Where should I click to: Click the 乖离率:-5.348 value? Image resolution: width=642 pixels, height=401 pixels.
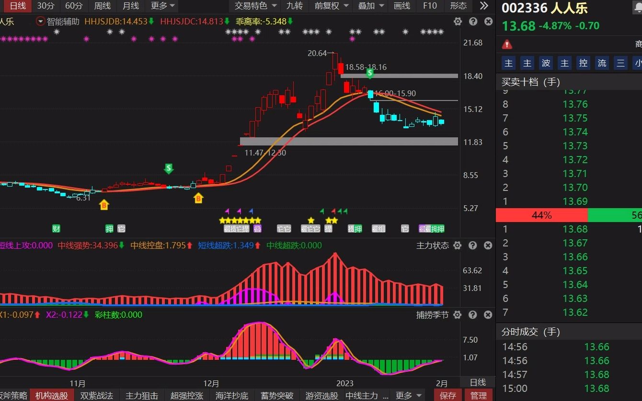click(264, 22)
